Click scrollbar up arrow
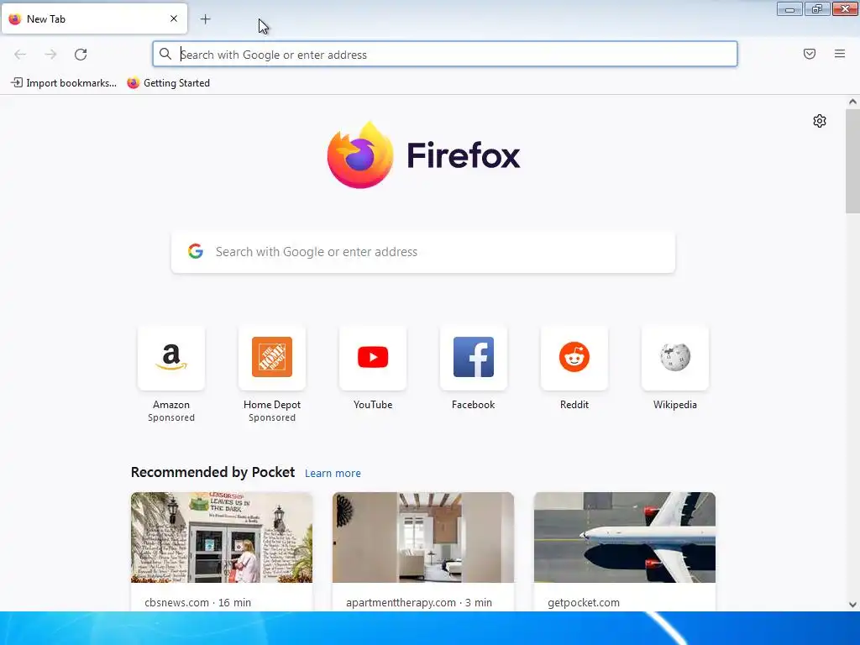This screenshot has width=860, height=645. tap(852, 102)
